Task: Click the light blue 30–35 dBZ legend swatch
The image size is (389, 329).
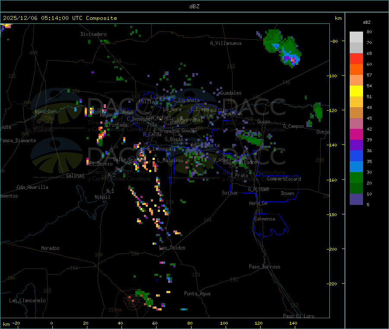Action: (x=356, y=167)
